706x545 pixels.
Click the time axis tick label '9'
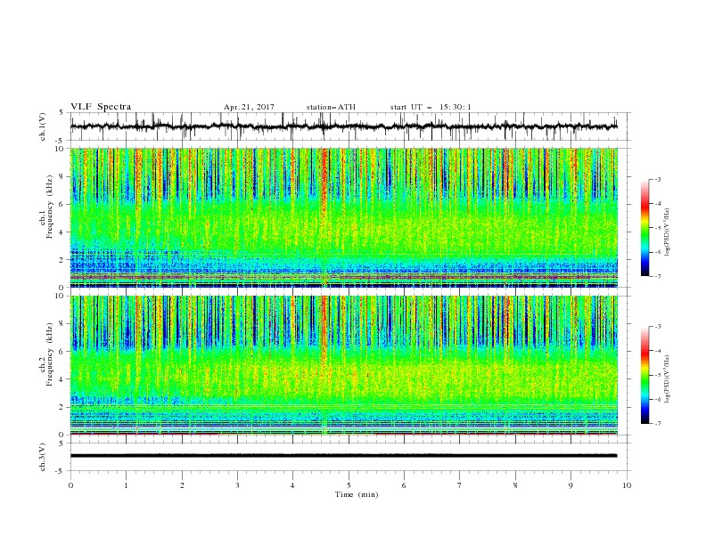click(x=571, y=485)
